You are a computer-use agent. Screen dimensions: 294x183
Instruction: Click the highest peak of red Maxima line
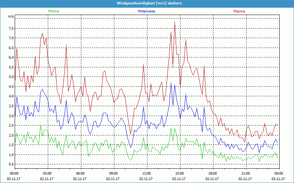[x=175, y=22]
